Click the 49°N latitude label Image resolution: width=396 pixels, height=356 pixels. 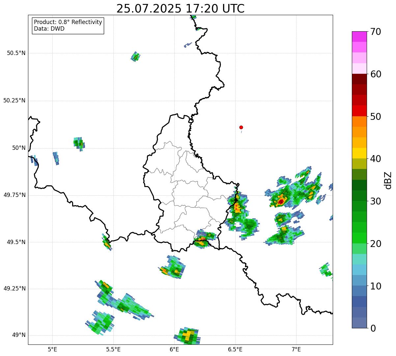coord(19,335)
